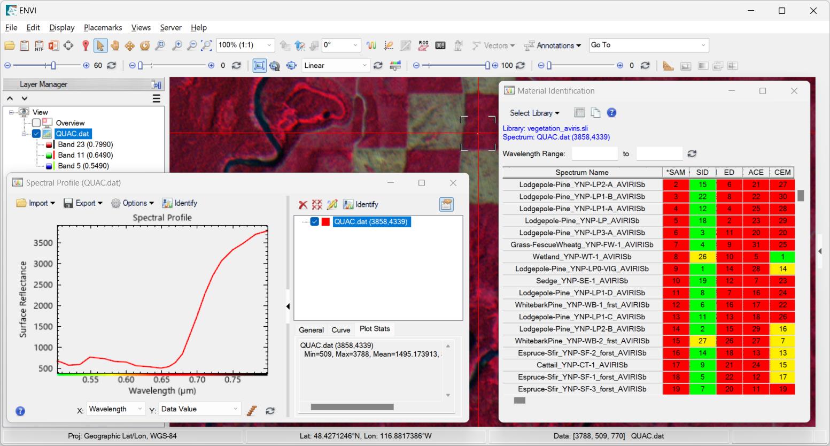Screen dimensions: 830x446
Task: Click the remove-all icon with multiple red X's
Action: (x=317, y=204)
